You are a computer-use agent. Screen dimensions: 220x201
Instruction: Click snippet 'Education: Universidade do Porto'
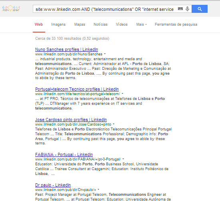point(64,164)
